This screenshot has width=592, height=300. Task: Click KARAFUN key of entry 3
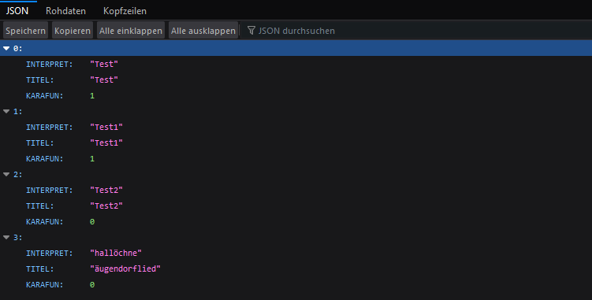[x=45, y=285]
